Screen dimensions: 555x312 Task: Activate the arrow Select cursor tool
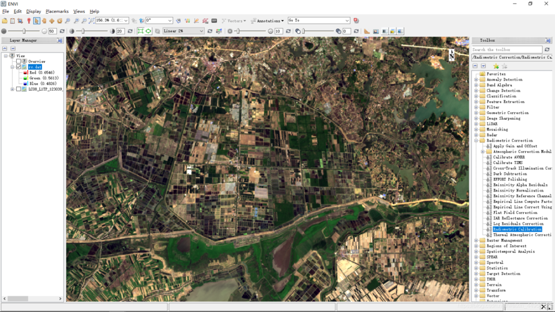[x=36, y=21]
